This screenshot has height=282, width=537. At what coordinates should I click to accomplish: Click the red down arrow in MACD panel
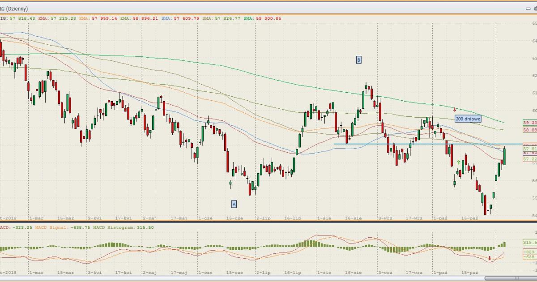[490, 258]
